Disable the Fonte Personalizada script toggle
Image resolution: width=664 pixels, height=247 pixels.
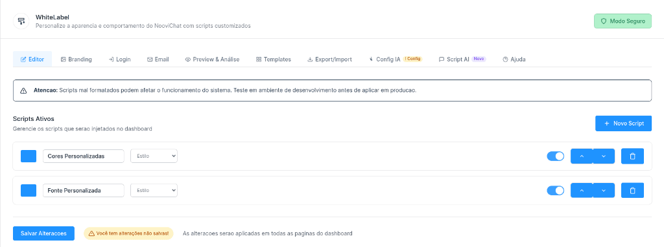coord(556,190)
